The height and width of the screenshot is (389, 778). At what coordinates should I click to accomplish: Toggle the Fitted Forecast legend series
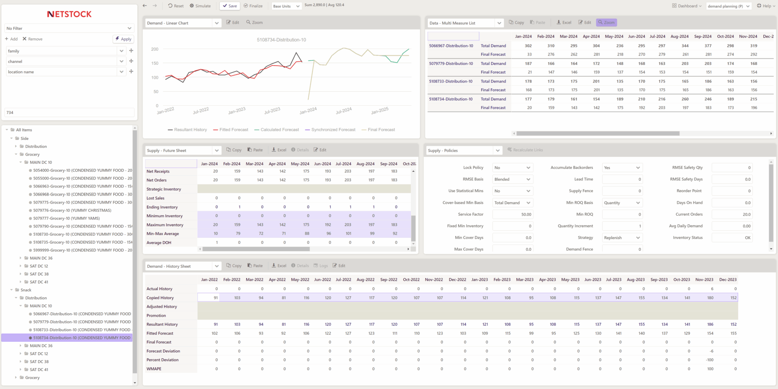click(x=231, y=130)
